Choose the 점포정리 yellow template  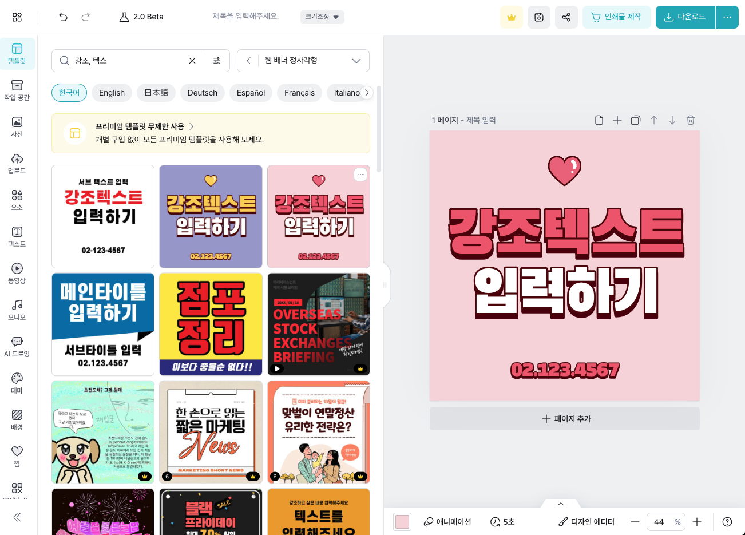pos(211,324)
